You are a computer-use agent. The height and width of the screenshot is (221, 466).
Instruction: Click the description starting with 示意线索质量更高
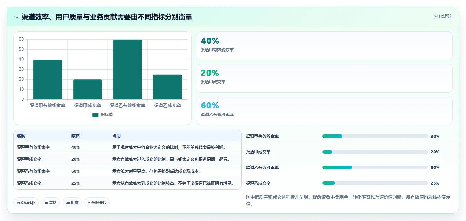157,171
